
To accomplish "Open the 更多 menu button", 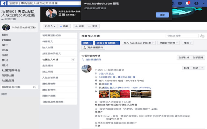I will pyautogui.click(x=93, y=26).
